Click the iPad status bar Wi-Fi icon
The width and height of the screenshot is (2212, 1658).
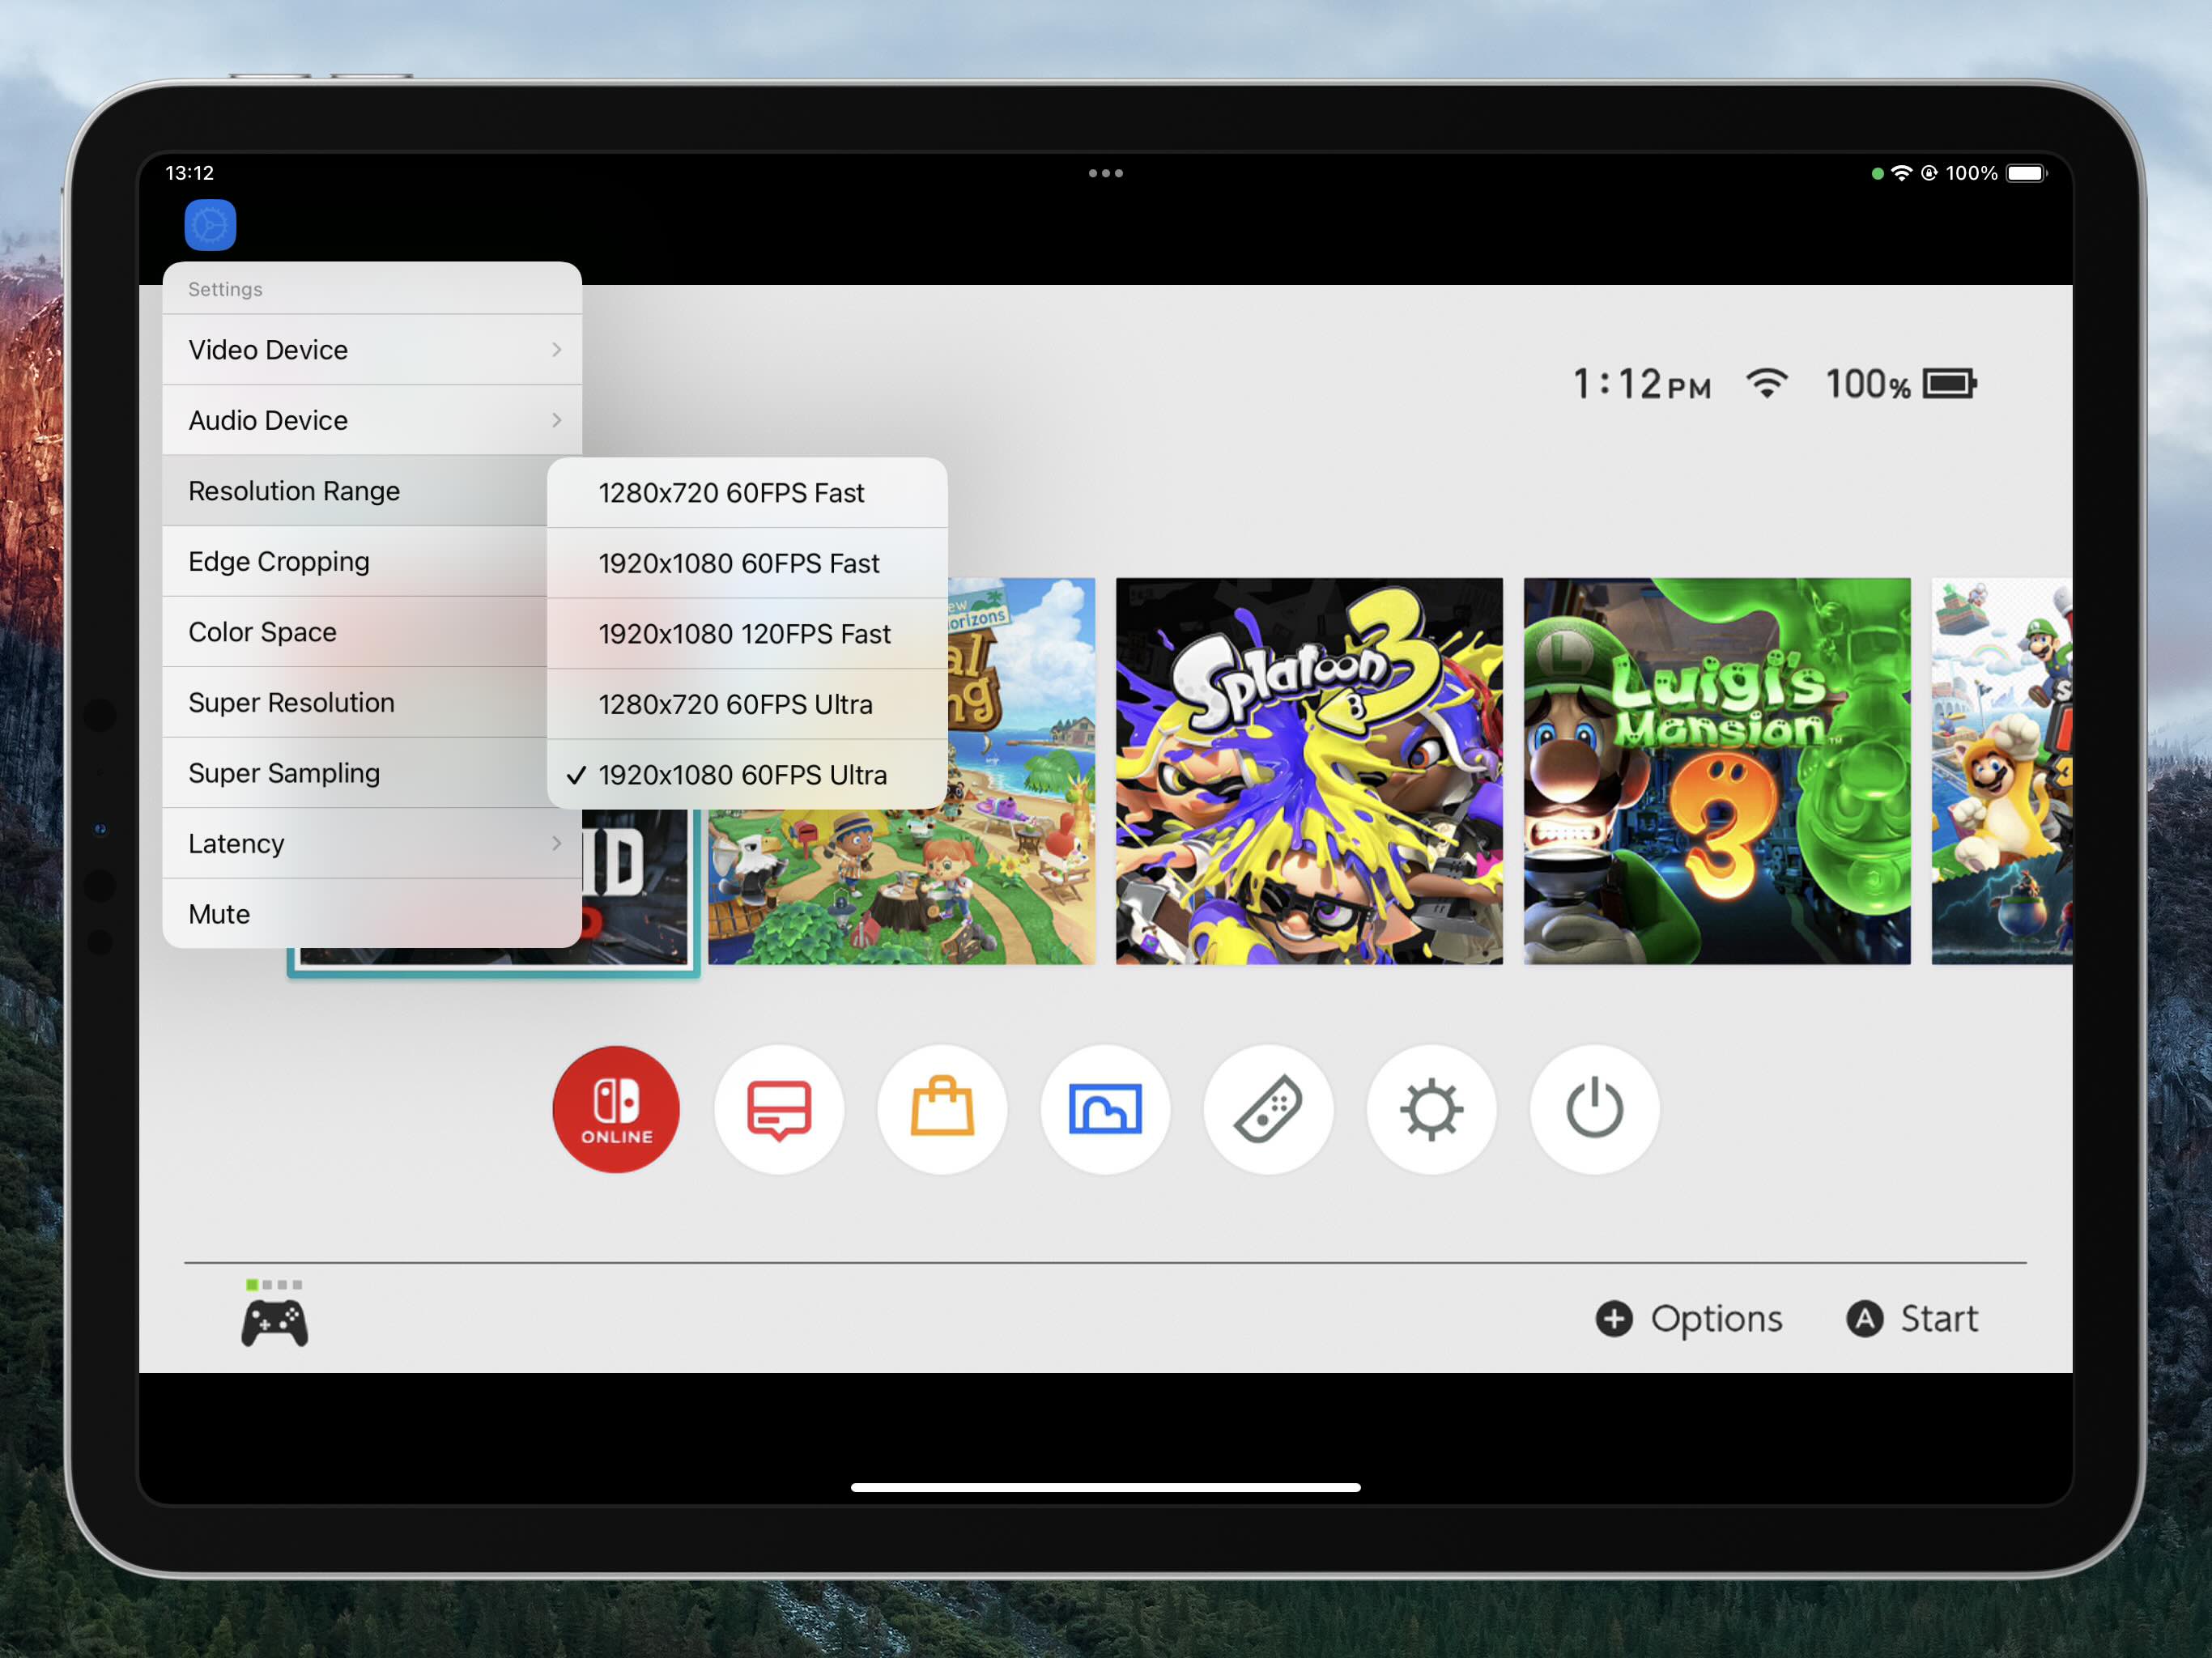1901,173
